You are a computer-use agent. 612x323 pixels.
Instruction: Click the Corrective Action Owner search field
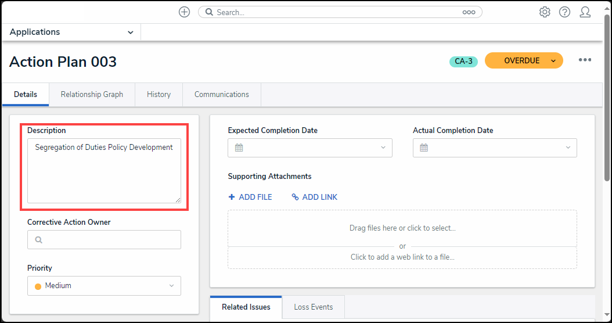pyautogui.click(x=104, y=240)
